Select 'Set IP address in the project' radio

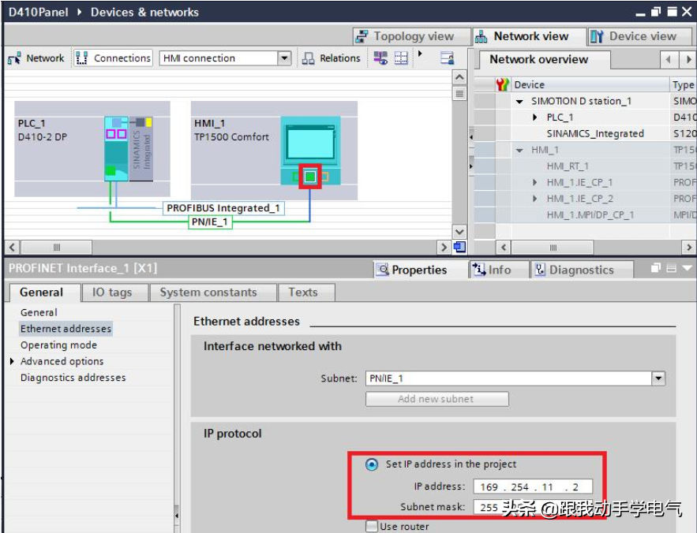pyautogui.click(x=372, y=464)
